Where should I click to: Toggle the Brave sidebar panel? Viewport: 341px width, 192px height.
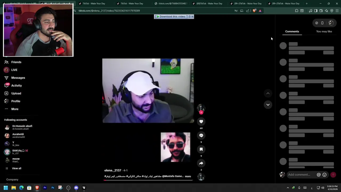316,11
